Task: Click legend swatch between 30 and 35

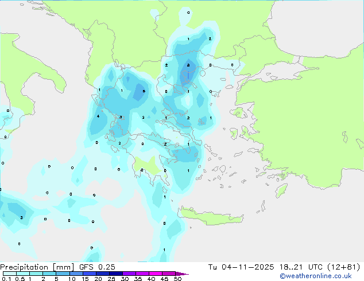Action: pyautogui.click(x=129, y=274)
